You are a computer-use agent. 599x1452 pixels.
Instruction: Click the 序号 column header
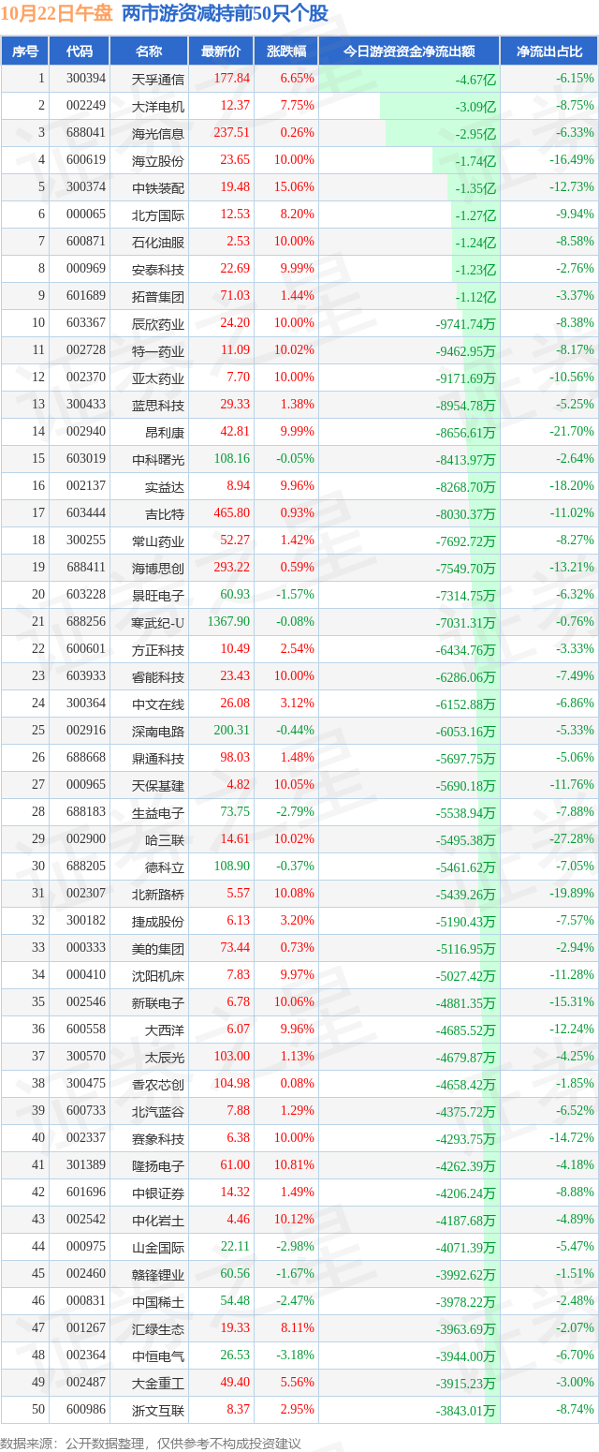(25, 52)
